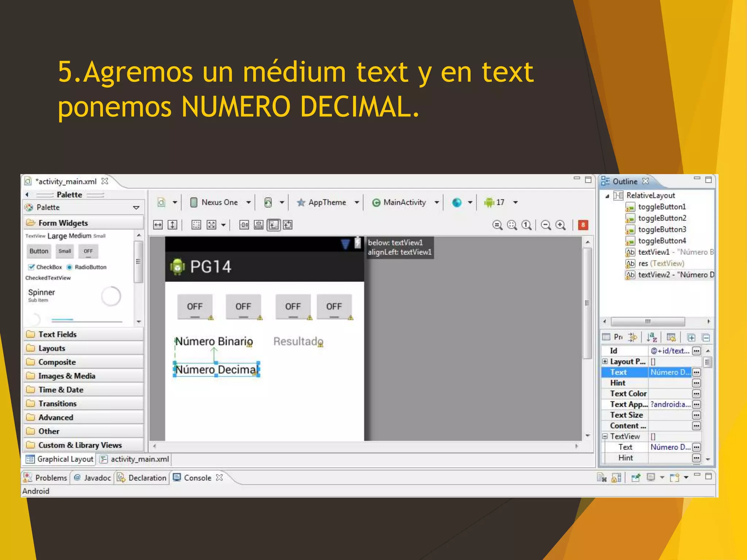
Task: Click the configuration file icon in toolbar
Action: click(x=161, y=202)
